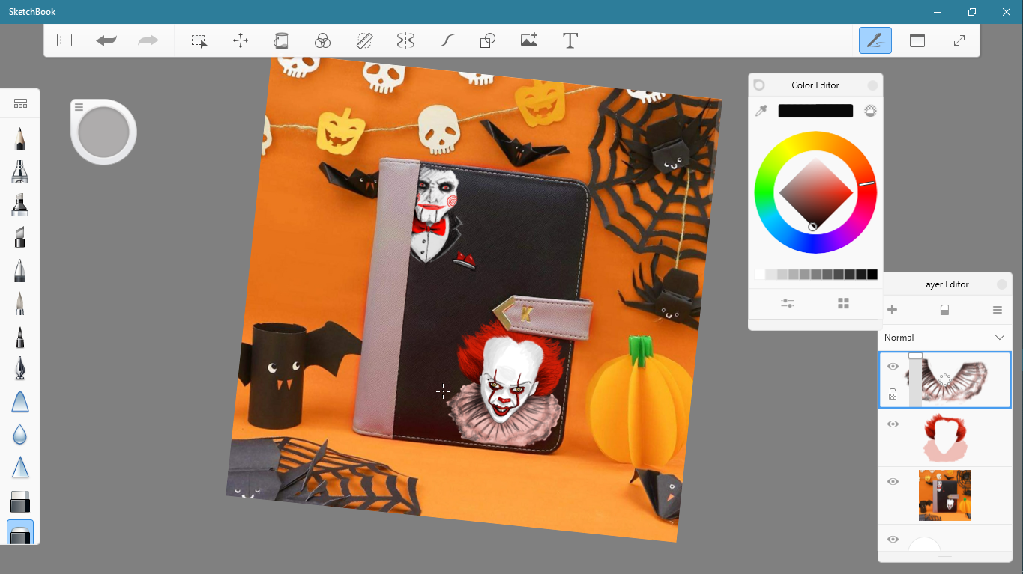The width and height of the screenshot is (1023, 574).
Task: Select the Ballpoint pen brush
Action: [20, 270]
